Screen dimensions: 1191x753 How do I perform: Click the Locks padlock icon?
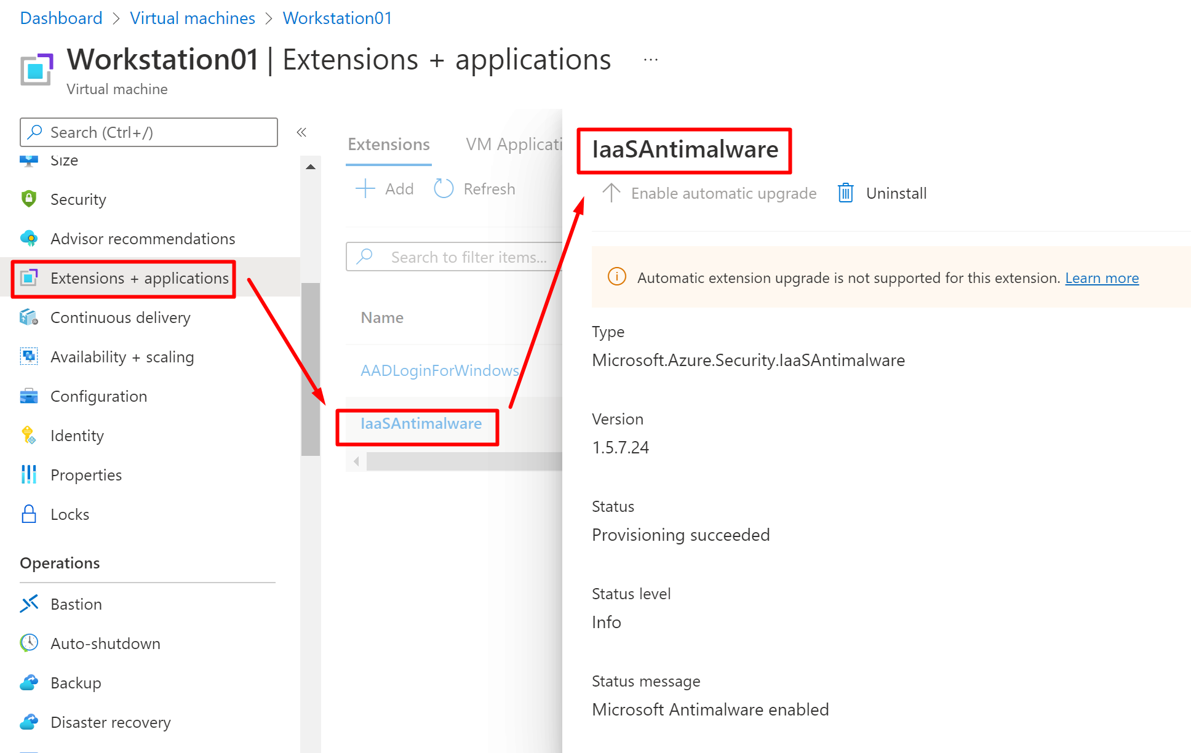[29, 514]
